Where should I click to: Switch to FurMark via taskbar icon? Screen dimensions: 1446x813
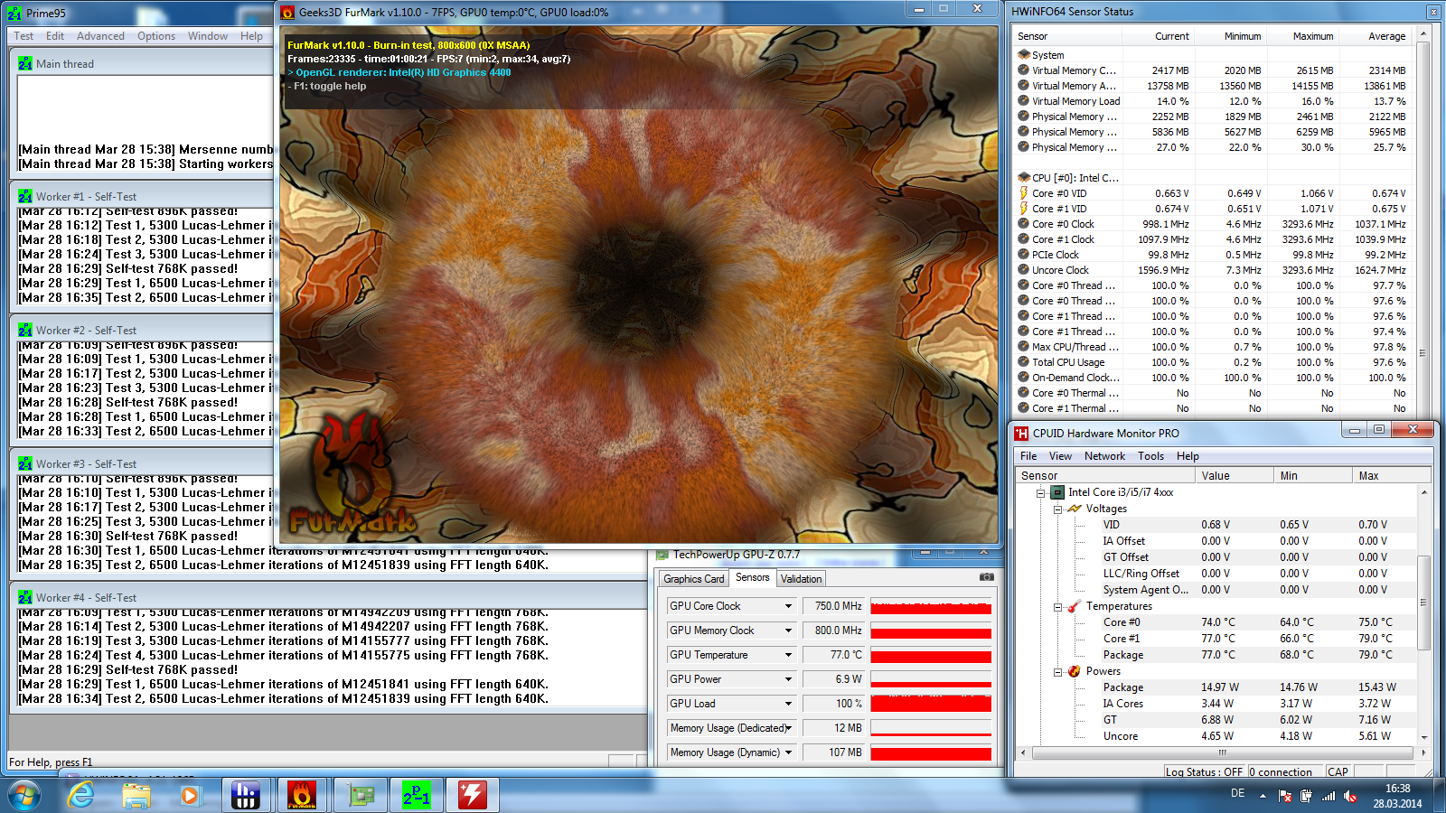pyautogui.click(x=302, y=795)
